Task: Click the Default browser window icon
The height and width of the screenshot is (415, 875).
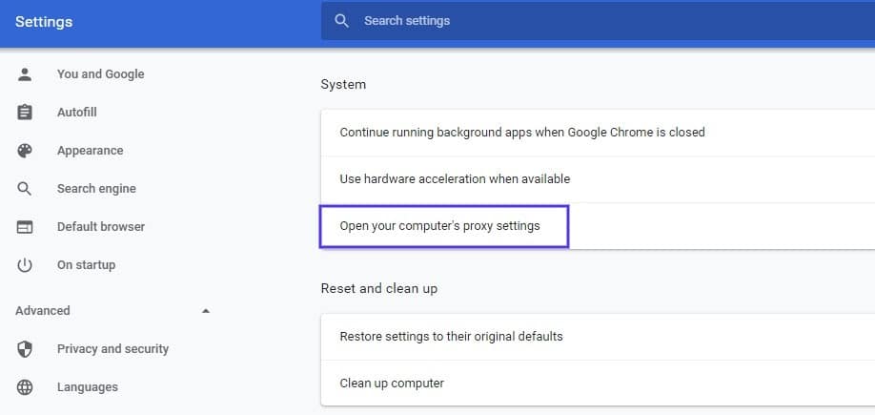Action: coord(25,227)
